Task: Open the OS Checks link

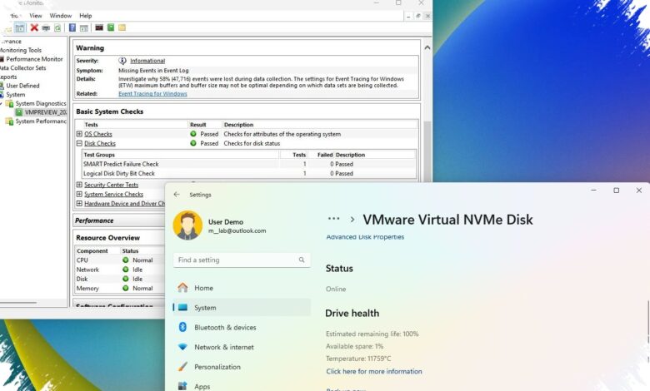Action: [98, 134]
